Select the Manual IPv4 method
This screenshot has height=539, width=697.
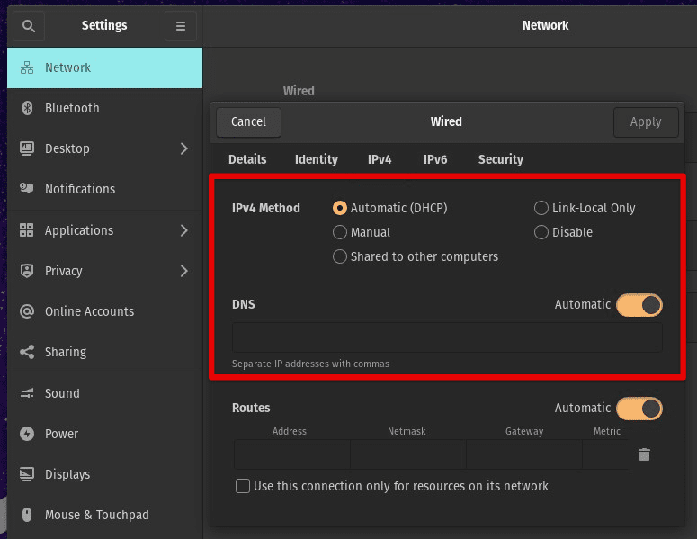click(340, 232)
